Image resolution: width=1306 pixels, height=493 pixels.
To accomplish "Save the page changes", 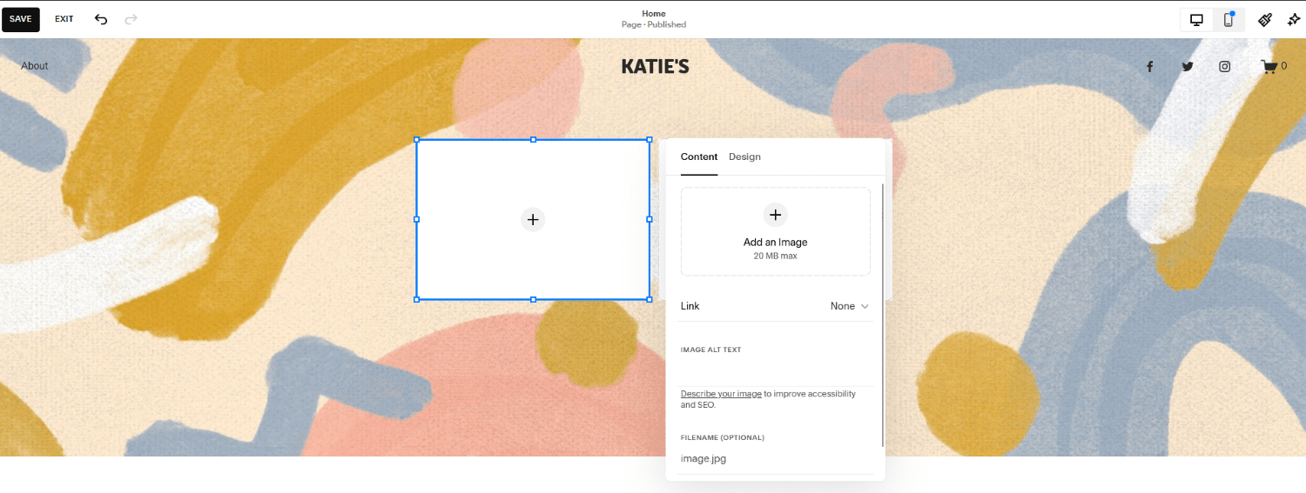I will coord(21,19).
